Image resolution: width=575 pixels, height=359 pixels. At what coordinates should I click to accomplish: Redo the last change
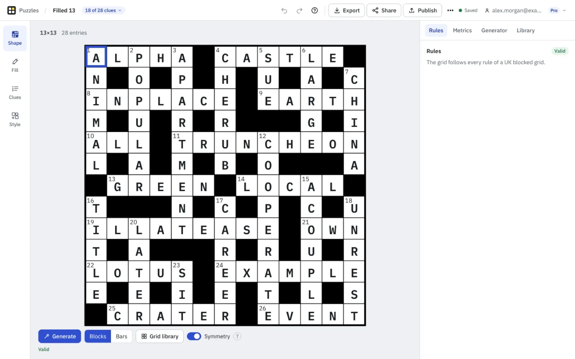(300, 10)
